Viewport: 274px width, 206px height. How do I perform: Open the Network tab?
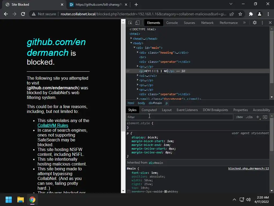tap(207, 23)
